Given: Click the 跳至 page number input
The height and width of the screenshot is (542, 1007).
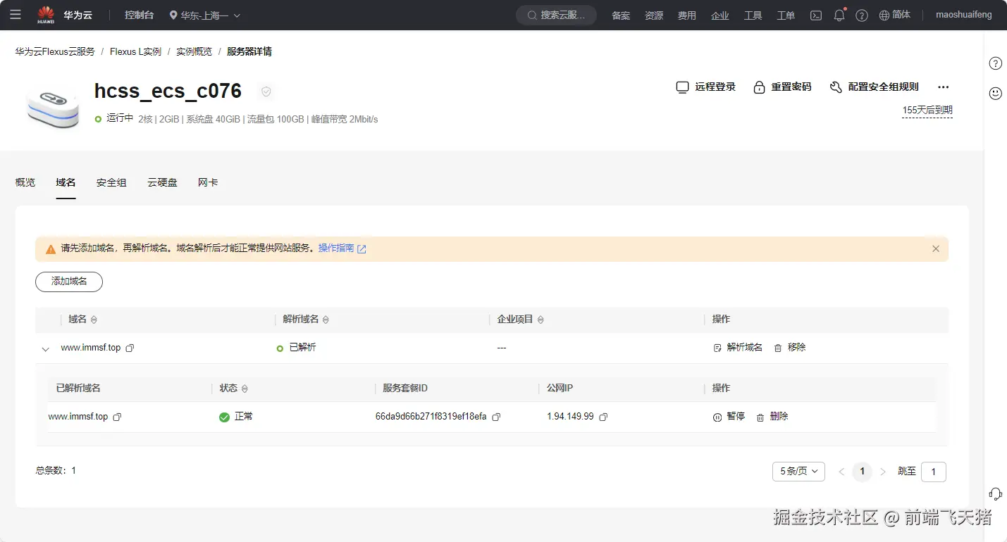Looking at the screenshot, I should click(x=934, y=472).
